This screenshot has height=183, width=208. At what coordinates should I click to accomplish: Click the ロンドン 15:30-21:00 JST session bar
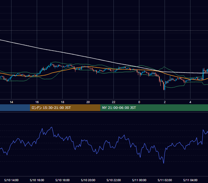click(x=65, y=108)
